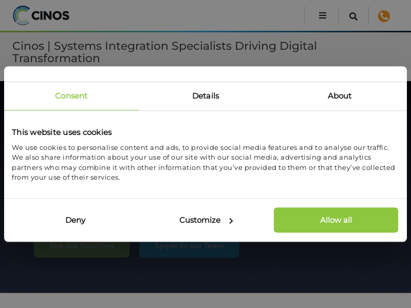Click the blank strip above the consent tabs
The image size is (411, 308).
(x=206, y=74)
